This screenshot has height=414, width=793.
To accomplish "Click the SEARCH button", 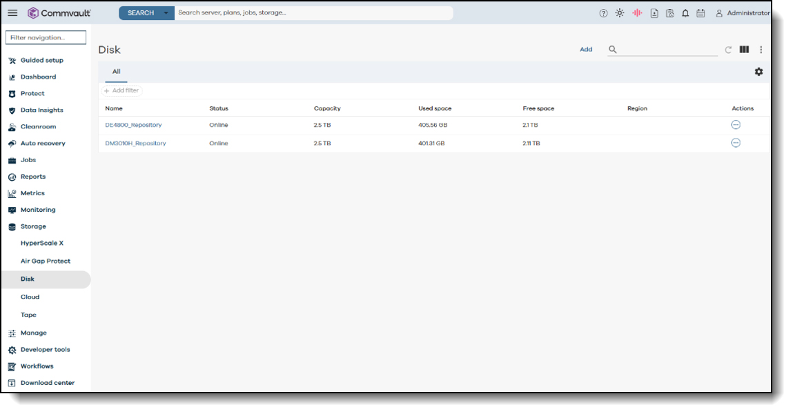I will pyautogui.click(x=141, y=13).
